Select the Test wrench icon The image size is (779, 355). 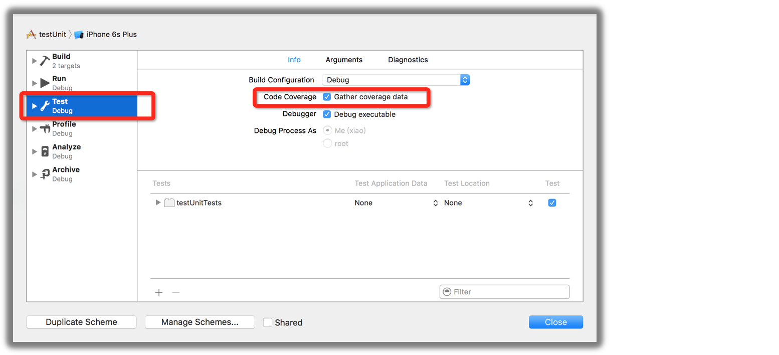coord(45,106)
